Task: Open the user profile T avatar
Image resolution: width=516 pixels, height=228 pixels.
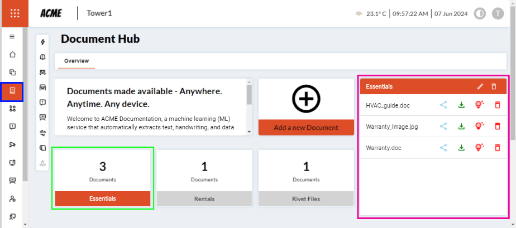Action: click(x=498, y=13)
